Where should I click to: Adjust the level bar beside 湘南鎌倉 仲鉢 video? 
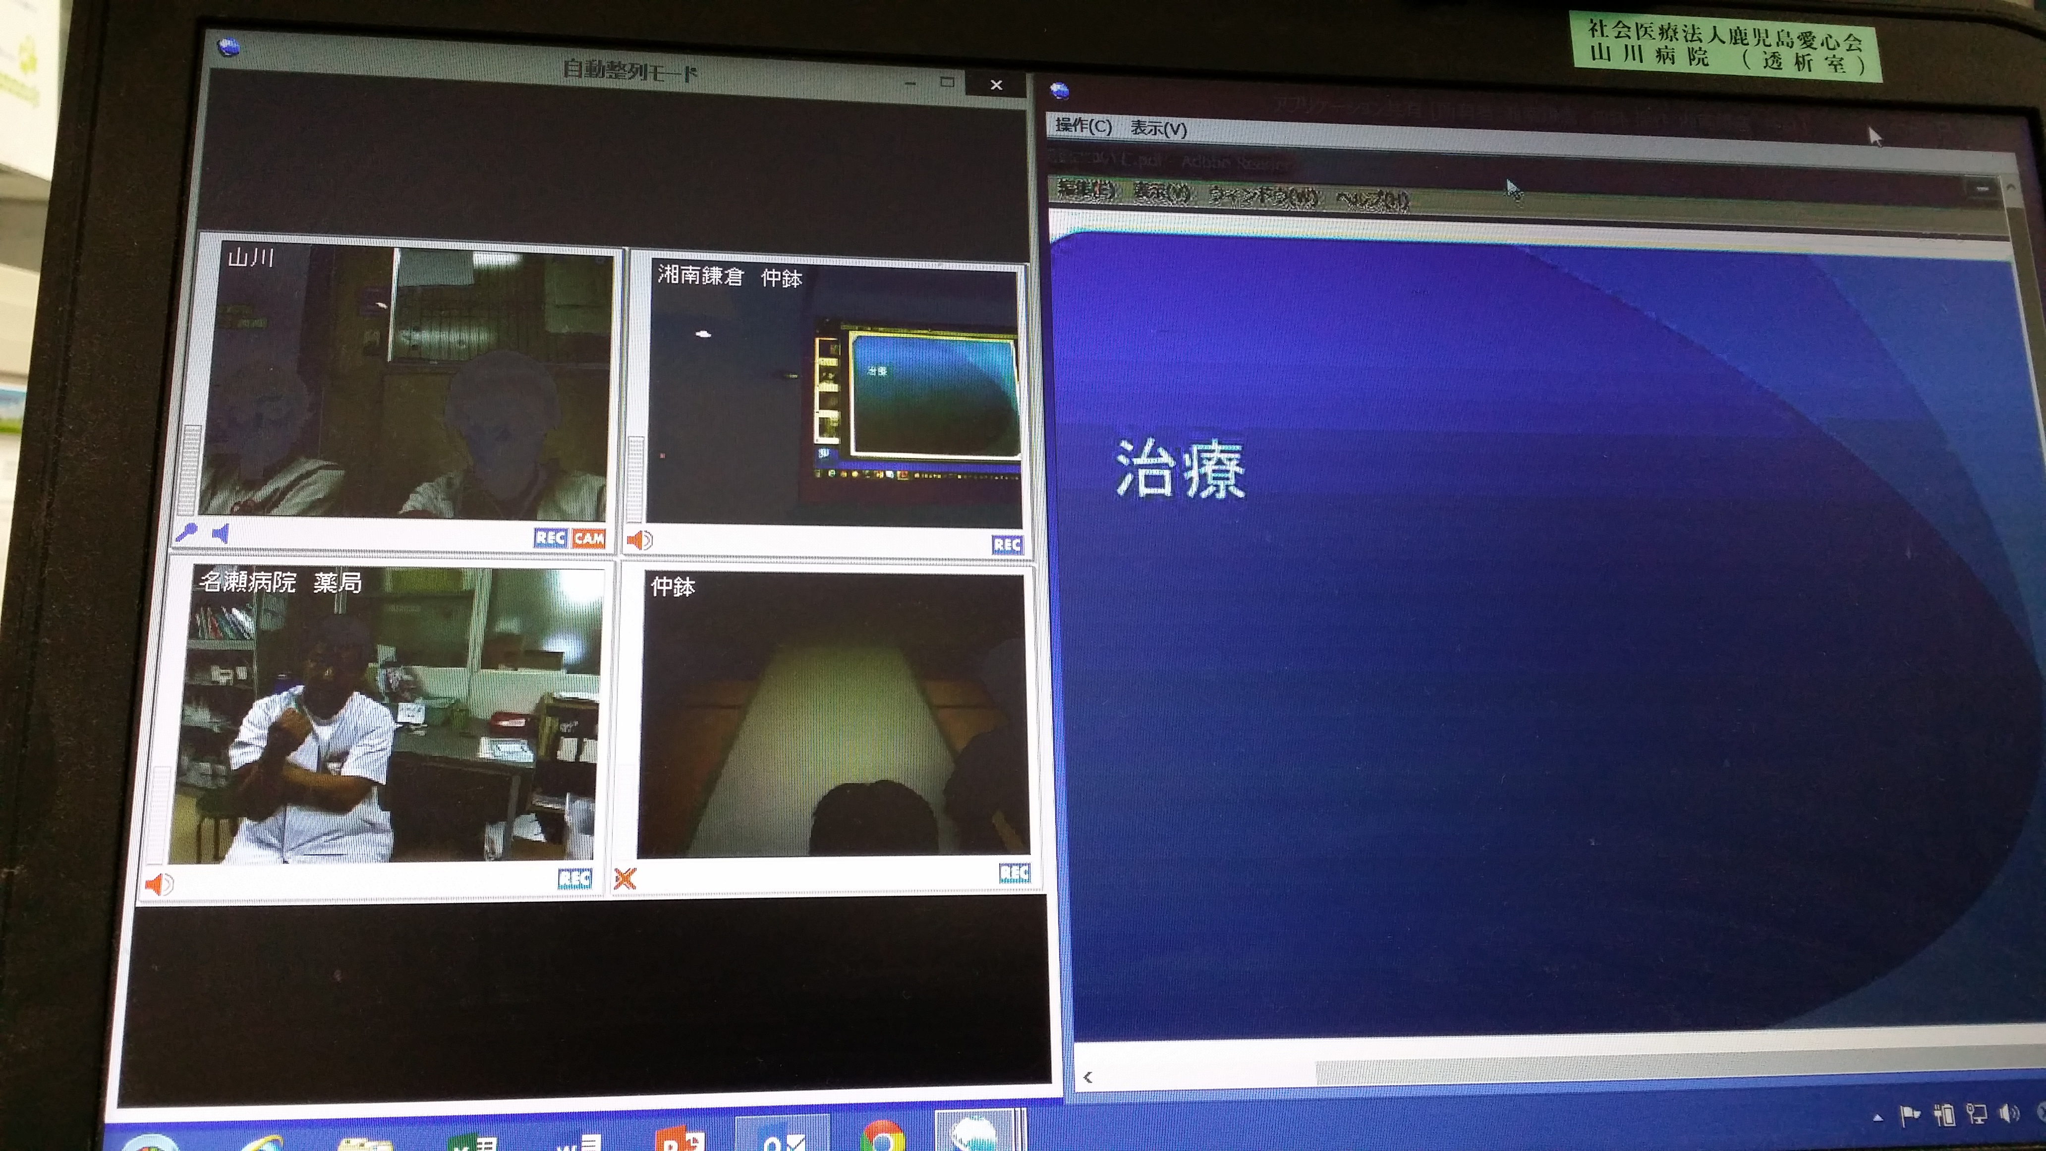[x=635, y=479]
